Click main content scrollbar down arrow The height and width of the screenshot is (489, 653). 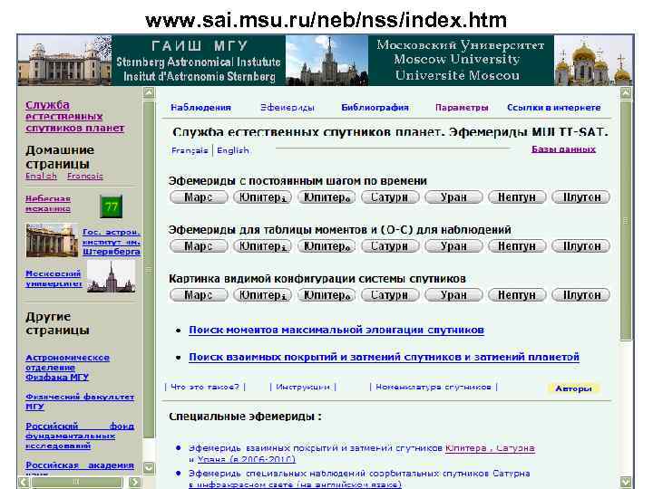click(626, 483)
